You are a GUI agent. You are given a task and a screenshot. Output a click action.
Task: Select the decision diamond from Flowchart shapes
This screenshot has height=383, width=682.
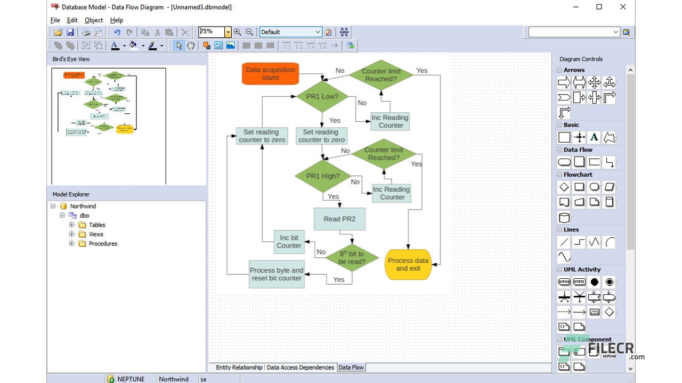pyautogui.click(x=564, y=187)
